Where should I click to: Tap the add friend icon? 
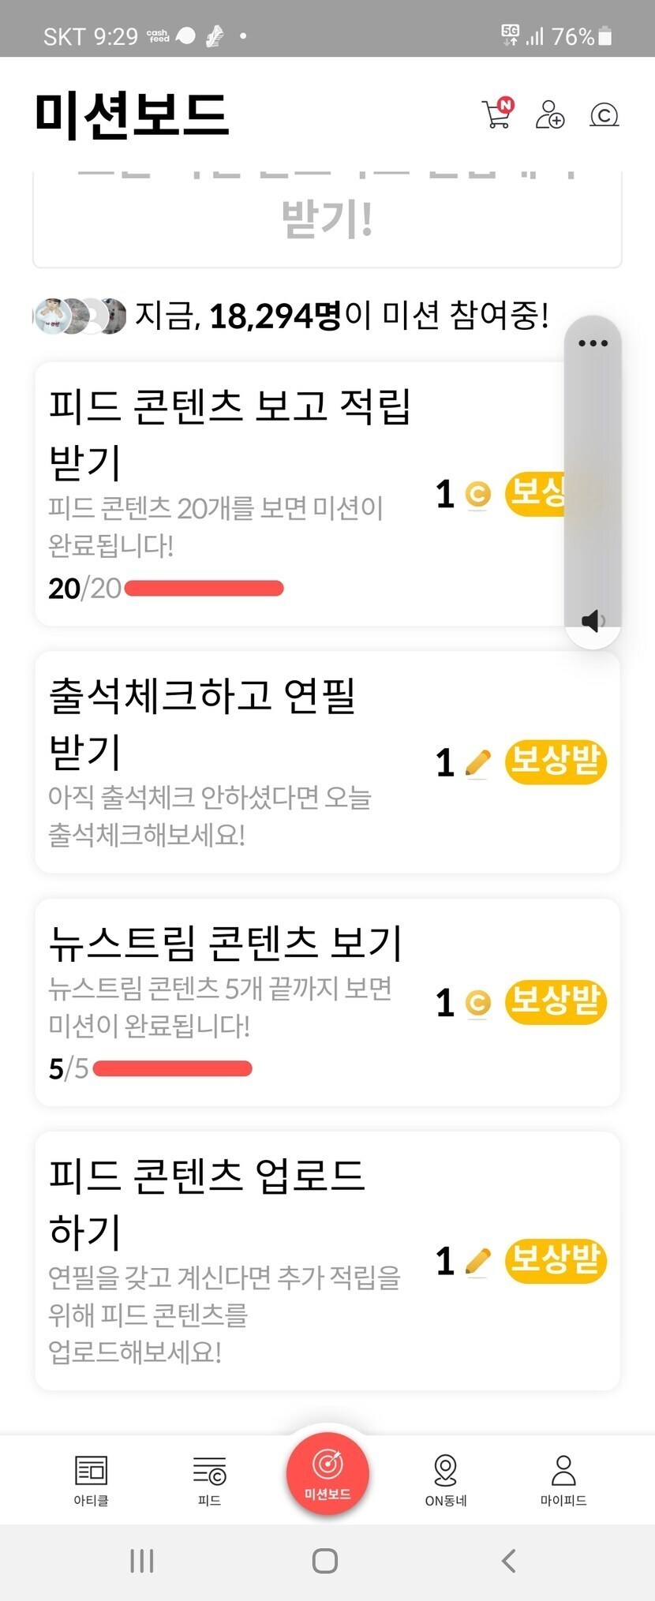click(x=550, y=115)
